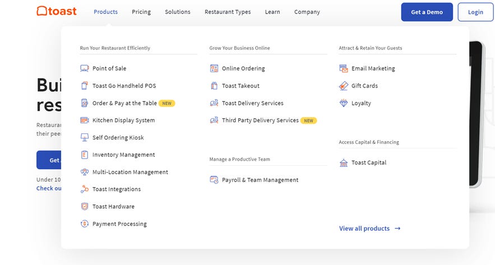Click the Payment Processing dollar icon

[84, 224]
